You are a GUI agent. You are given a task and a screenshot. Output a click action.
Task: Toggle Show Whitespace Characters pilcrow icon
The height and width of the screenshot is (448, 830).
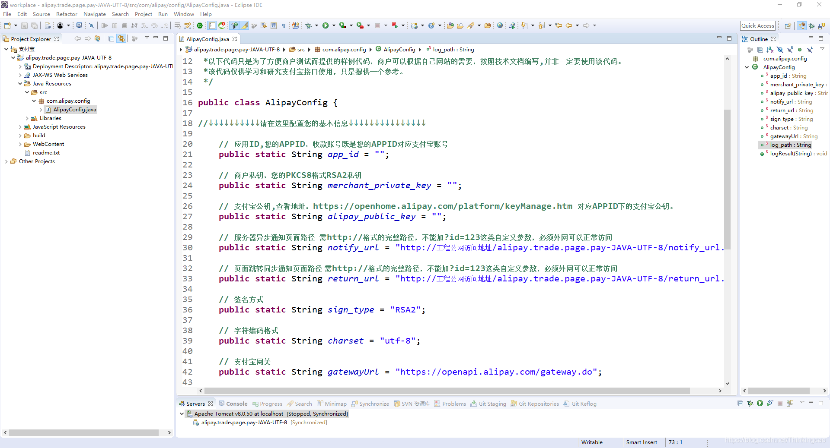coord(284,25)
